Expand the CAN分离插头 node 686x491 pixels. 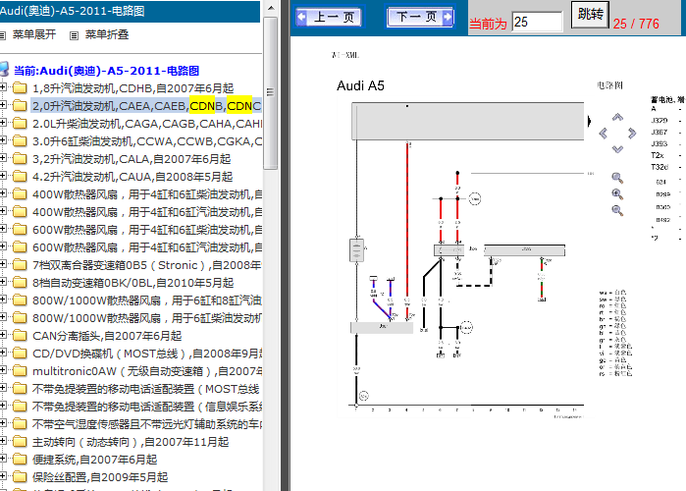(x=3, y=335)
